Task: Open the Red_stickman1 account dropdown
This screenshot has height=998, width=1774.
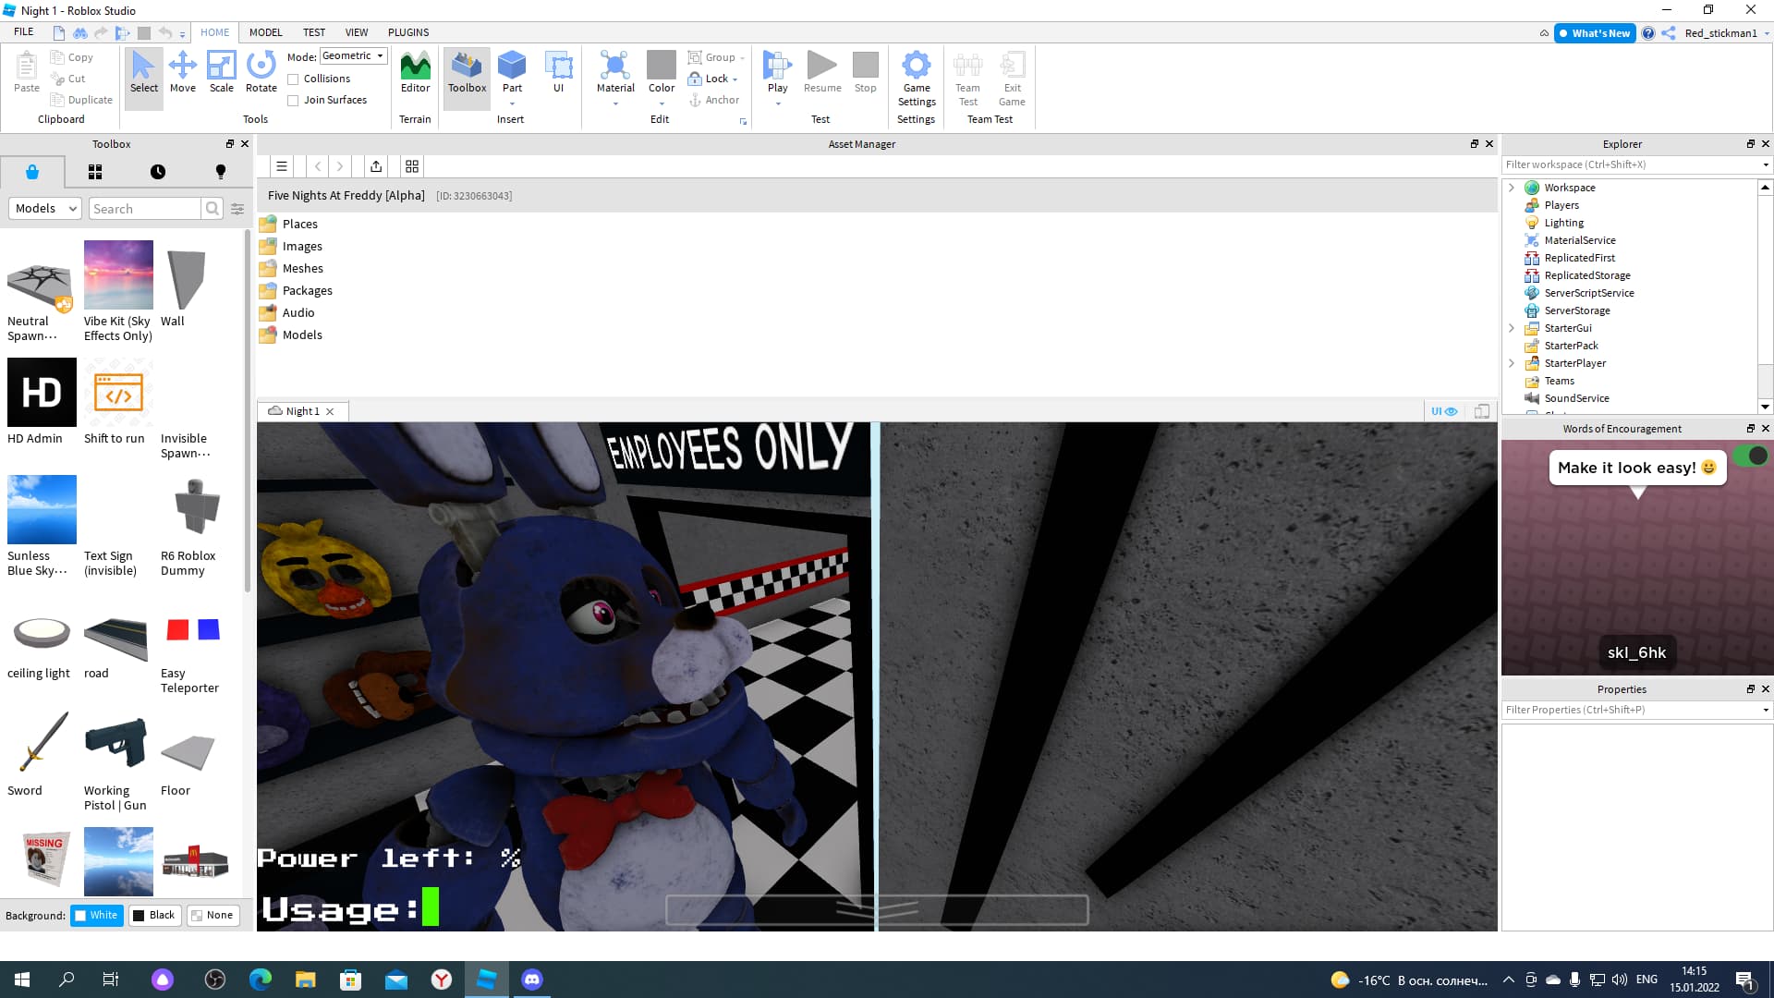Action: tap(1766, 33)
